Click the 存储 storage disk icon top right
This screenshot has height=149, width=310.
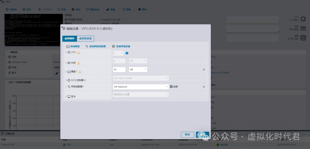pos(303,38)
